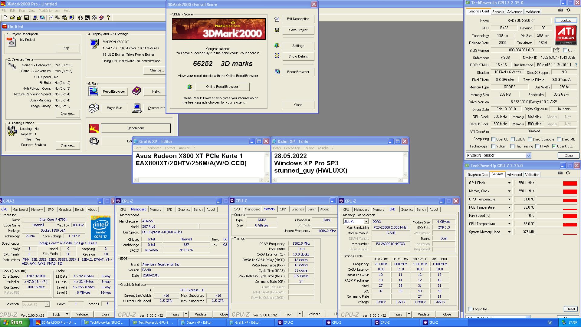This screenshot has width=581, height=327.
Task: Click the black benchmark spark icon in the 3DMark toolbar
Action: 87,18
